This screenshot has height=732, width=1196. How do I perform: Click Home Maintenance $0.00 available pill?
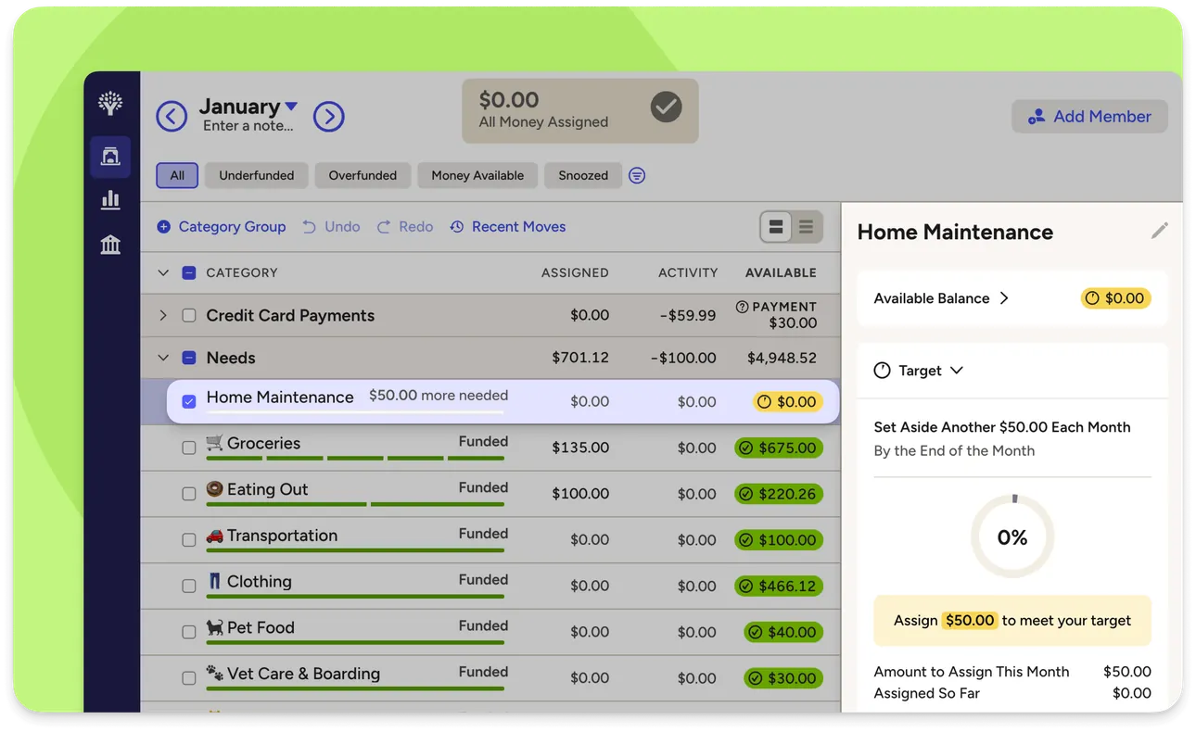tap(787, 401)
